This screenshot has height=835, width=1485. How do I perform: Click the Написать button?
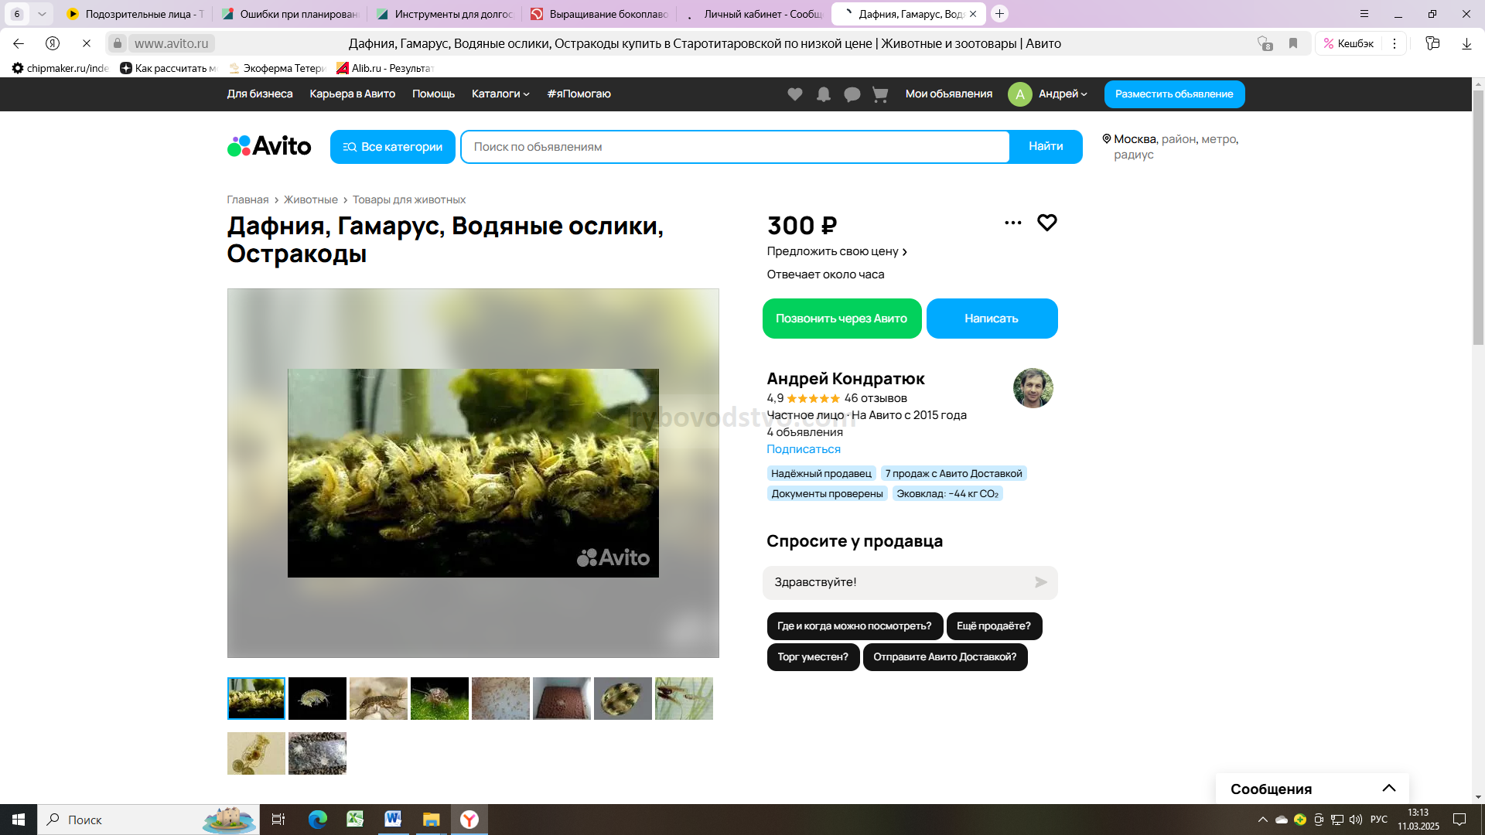[x=992, y=319]
